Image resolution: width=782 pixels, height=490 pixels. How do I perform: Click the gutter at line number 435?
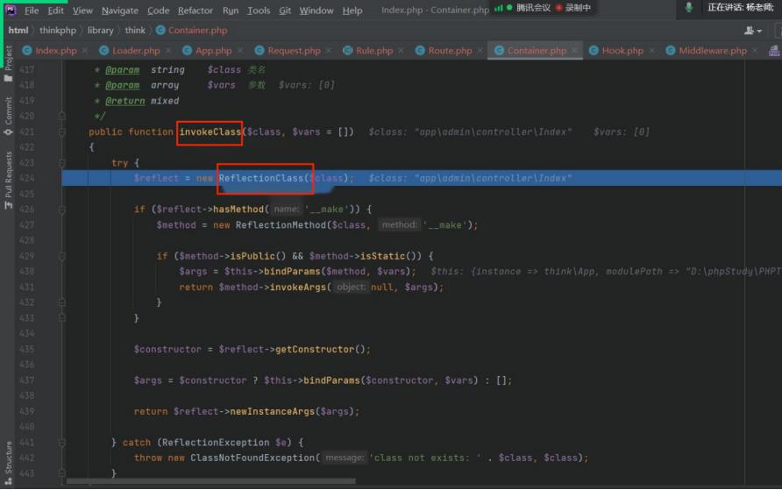click(26, 350)
